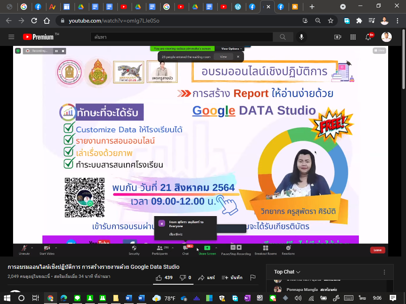Screen dimensions: 406x304
Task: Open Zoom Breakout Rooms
Action: 266,250
